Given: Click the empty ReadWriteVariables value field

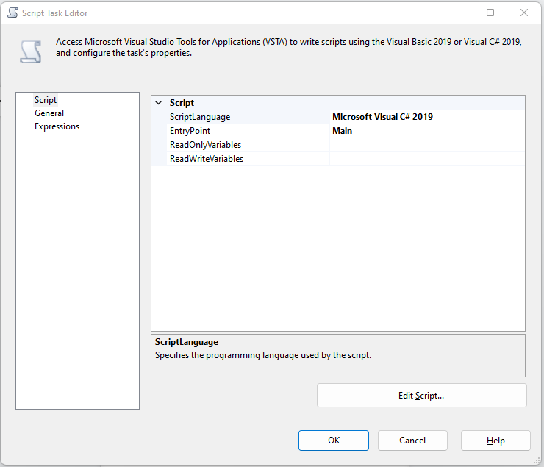Looking at the screenshot, I should point(426,159).
